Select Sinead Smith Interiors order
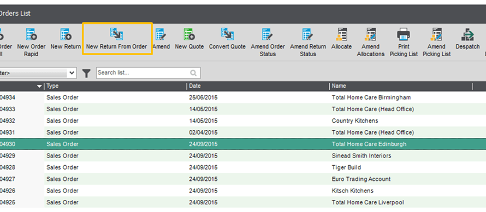 [x=243, y=156]
